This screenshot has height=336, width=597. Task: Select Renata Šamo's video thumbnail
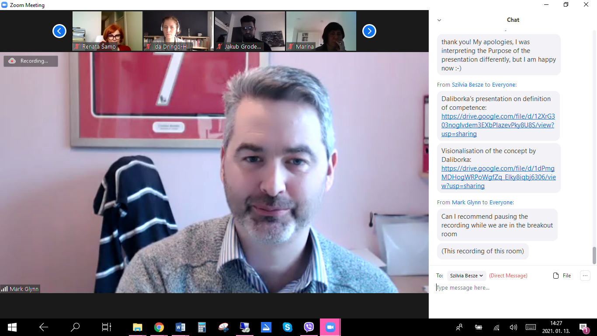(x=108, y=31)
